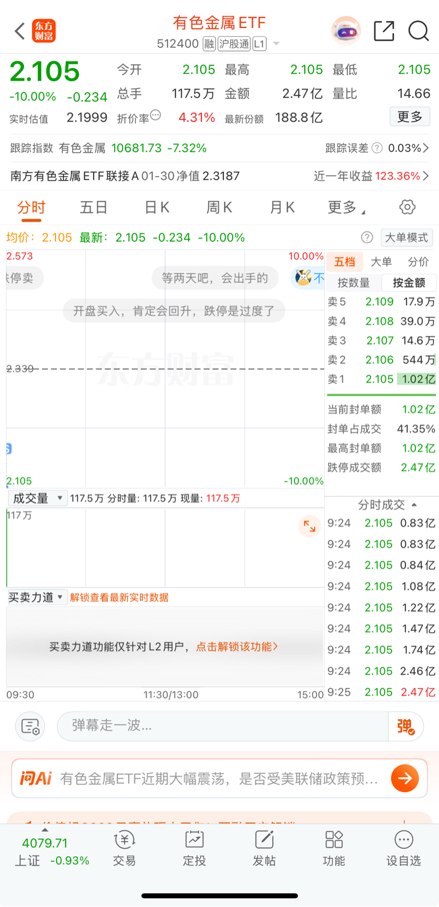Open the 交易 trade icon
This screenshot has height=907, width=439.
pyautogui.click(x=124, y=849)
